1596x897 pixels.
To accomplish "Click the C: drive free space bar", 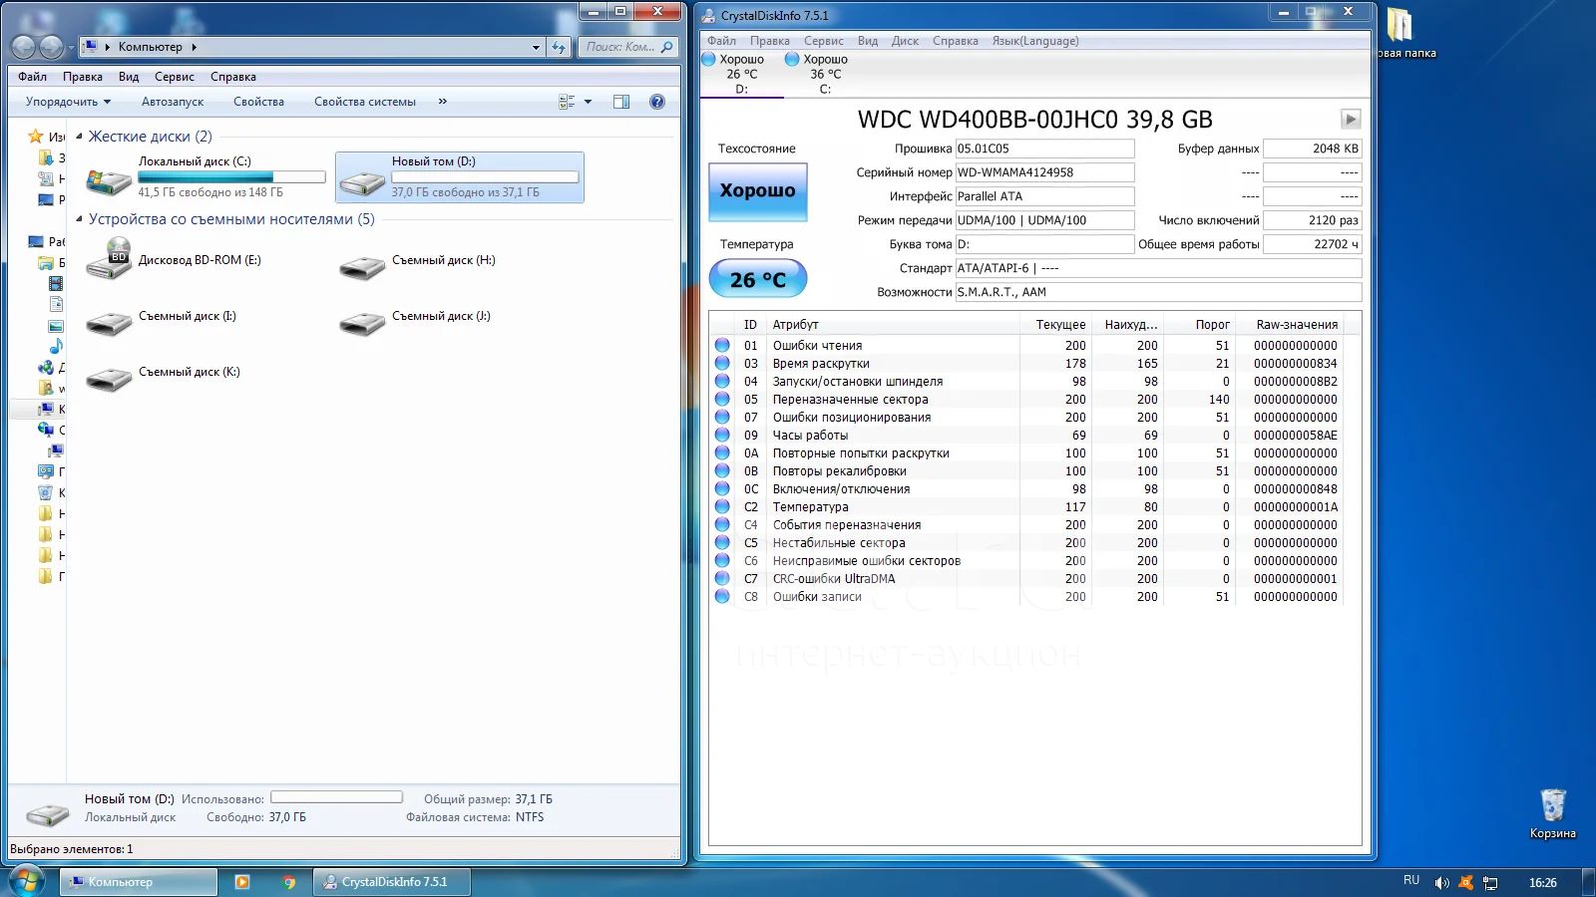I will click(231, 176).
